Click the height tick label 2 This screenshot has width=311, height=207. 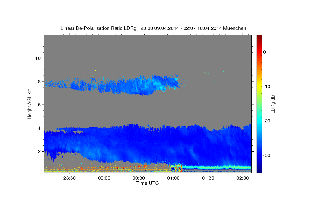pyautogui.click(x=39, y=151)
